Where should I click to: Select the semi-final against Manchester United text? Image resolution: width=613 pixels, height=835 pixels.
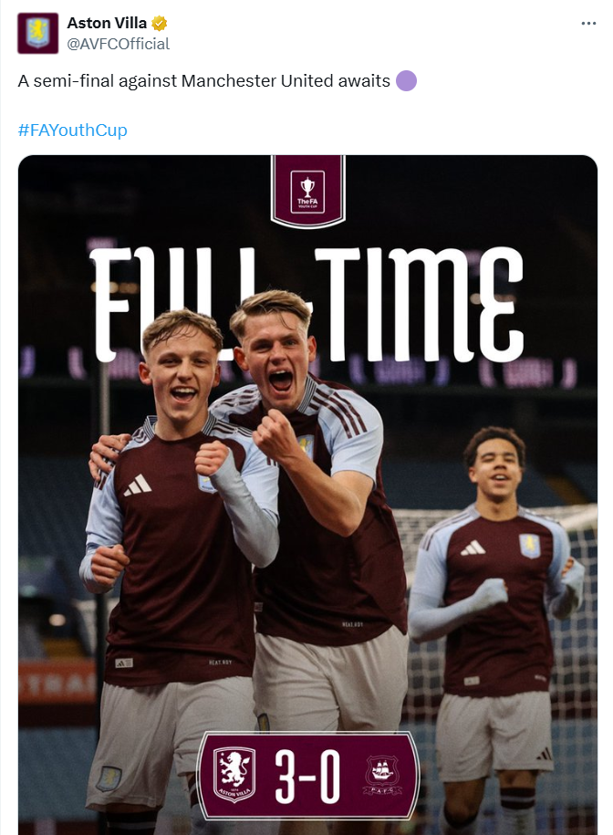[203, 81]
